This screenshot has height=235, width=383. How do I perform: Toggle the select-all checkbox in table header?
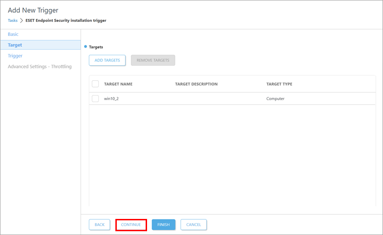tap(95, 84)
